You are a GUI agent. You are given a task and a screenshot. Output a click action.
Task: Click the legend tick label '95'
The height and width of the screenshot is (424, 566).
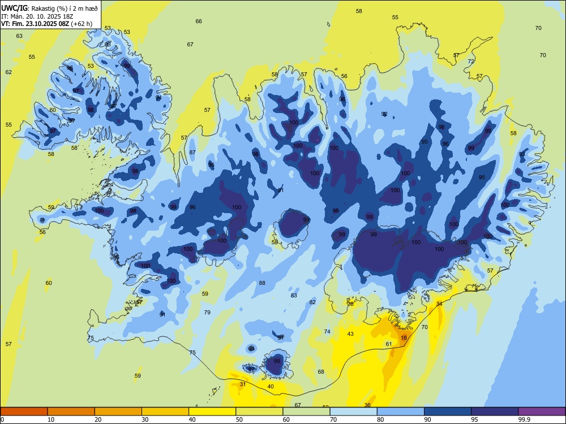tap(474, 419)
